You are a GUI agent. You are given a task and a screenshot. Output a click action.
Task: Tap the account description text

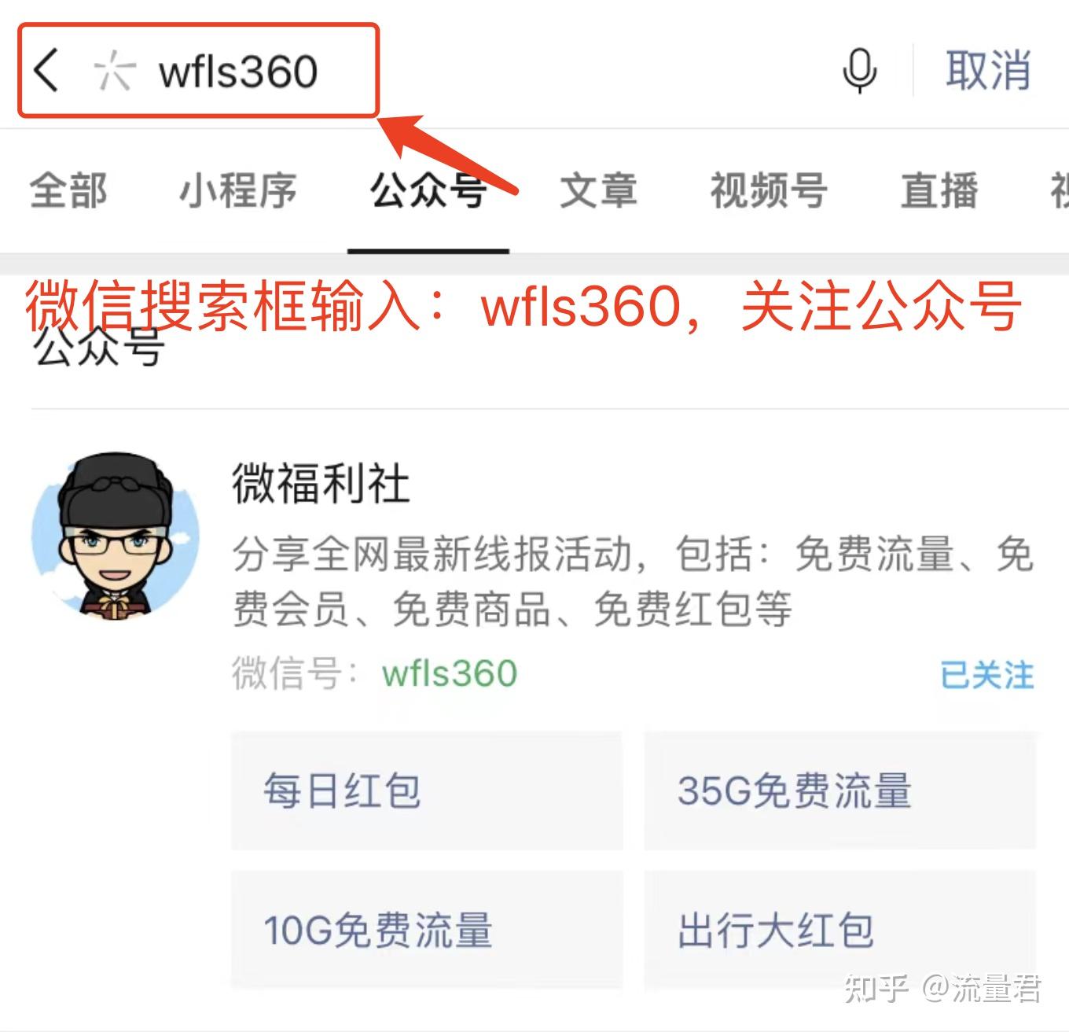(x=633, y=581)
